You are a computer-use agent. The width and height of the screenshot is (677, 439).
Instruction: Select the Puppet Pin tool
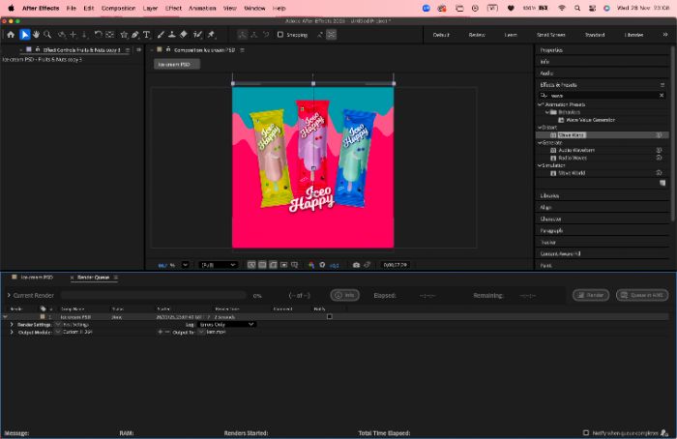tap(212, 35)
